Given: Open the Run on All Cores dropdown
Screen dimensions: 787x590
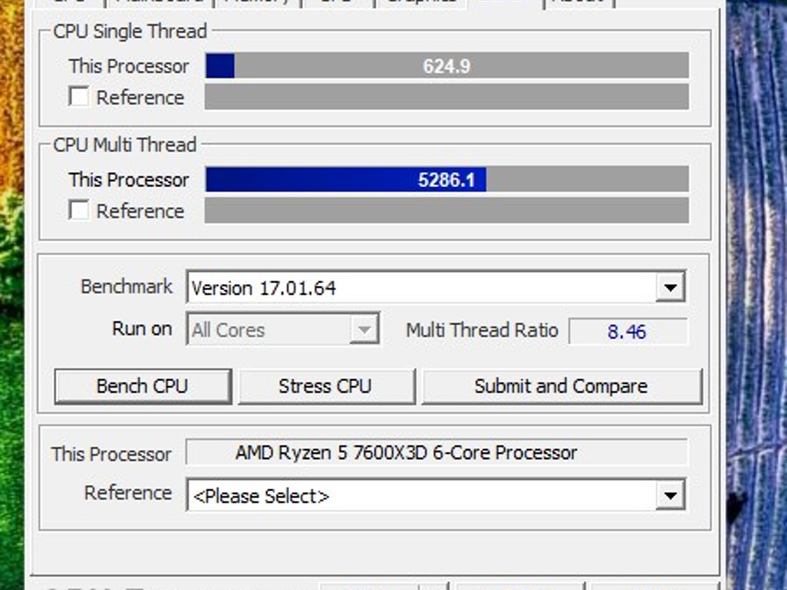Looking at the screenshot, I should pos(364,329).
